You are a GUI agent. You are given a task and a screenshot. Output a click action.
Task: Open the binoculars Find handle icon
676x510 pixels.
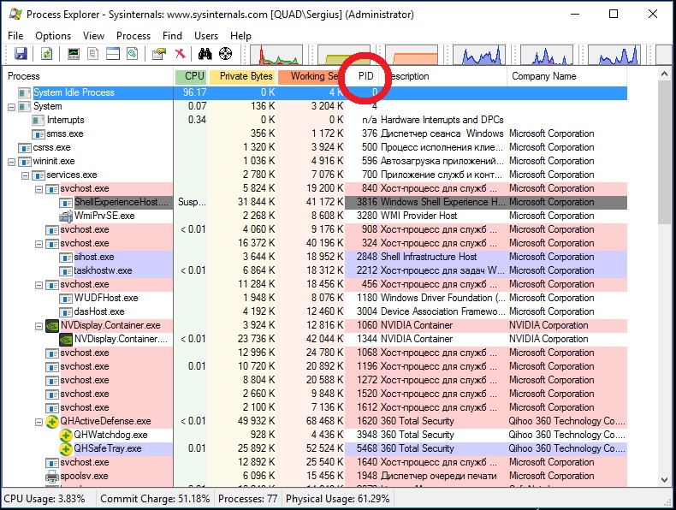tap(205, 53)
